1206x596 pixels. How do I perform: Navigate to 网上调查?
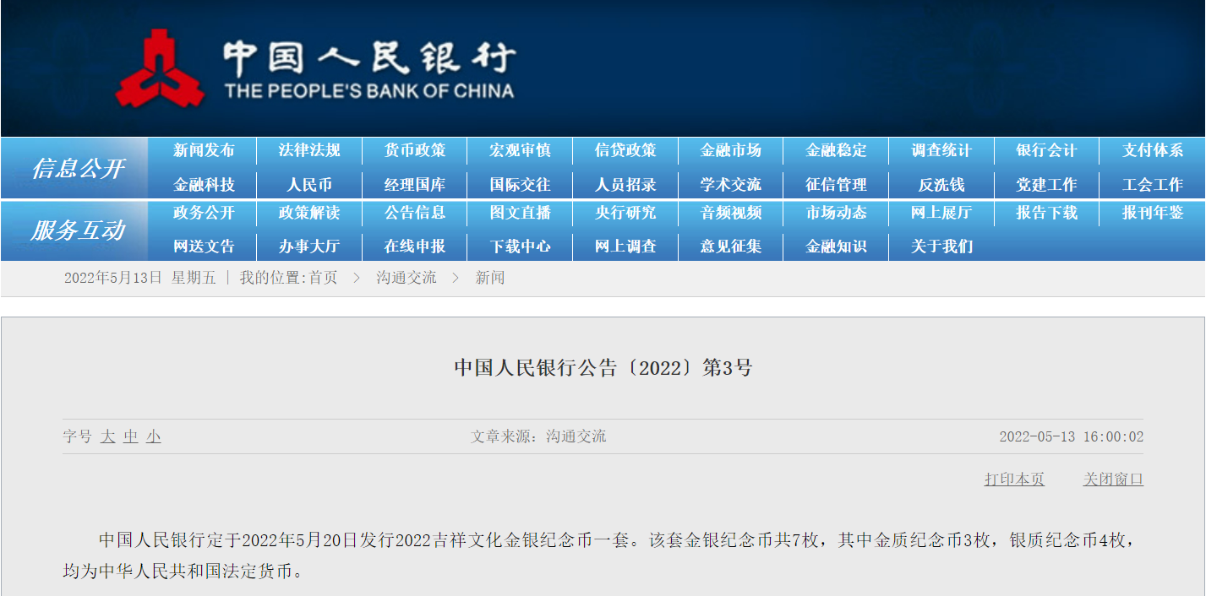625,247
